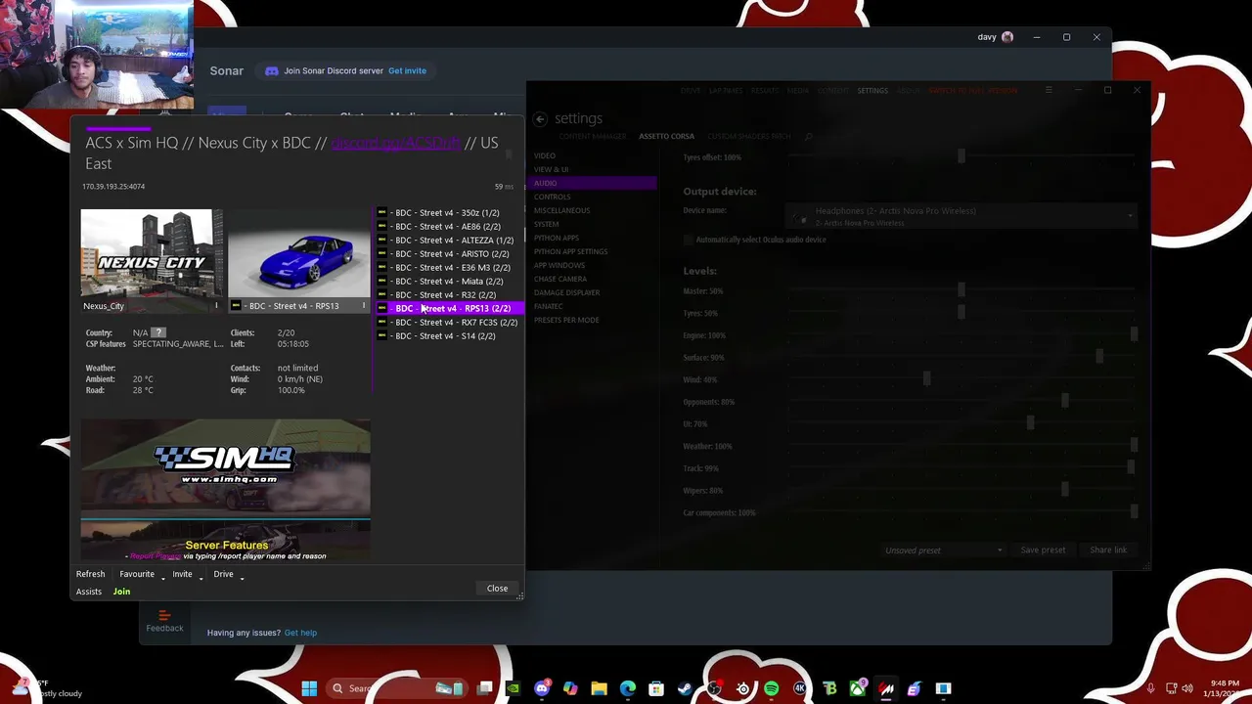Open SteelSeries GG from the taskbar
Screen dimensions: 1252x704
pos(742,688)
